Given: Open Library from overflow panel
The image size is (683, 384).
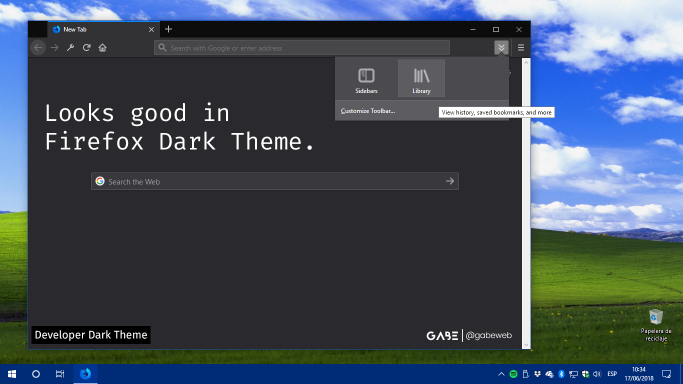Looking at the screenshot, I should 421,78.
